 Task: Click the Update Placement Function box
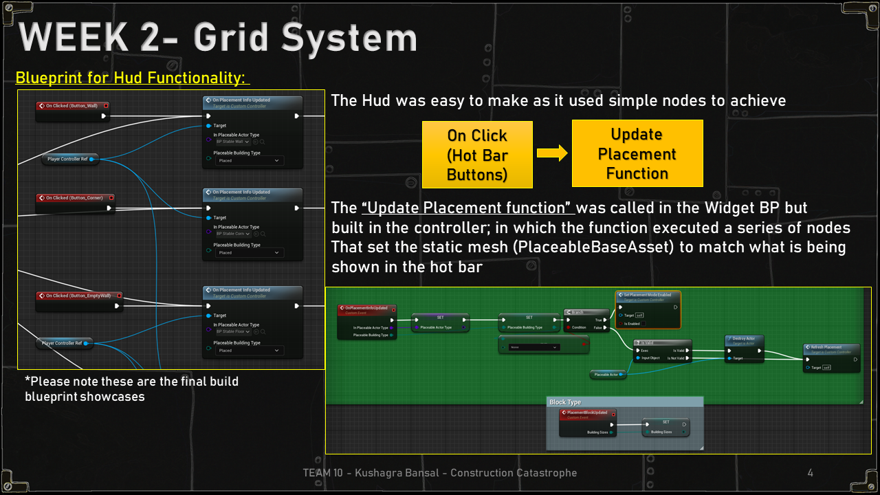click(x=637, y=153)
